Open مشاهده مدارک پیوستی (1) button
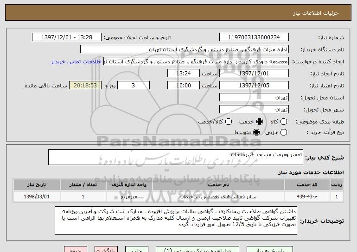 point(198,250)
